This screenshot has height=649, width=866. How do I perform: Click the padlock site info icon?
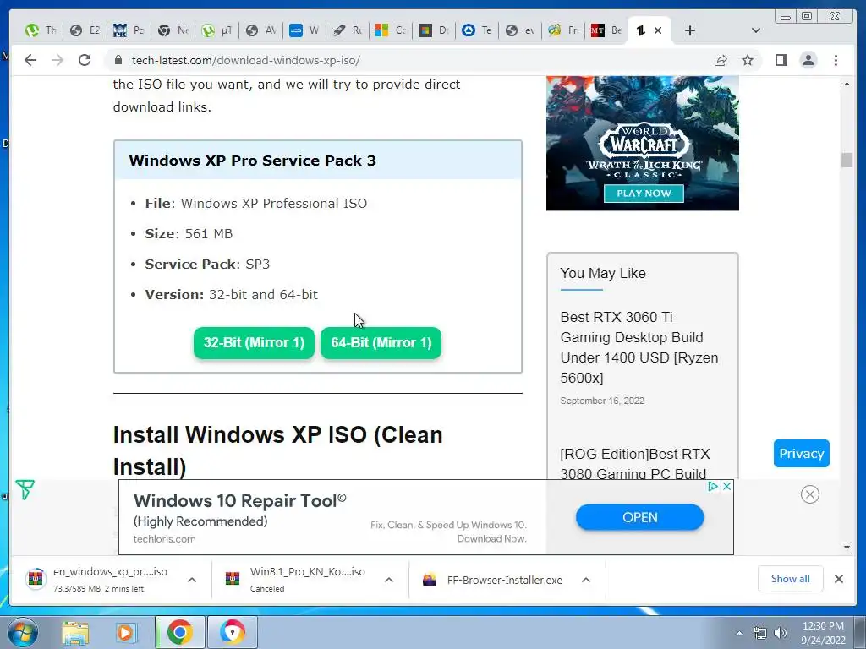[118, 60]
